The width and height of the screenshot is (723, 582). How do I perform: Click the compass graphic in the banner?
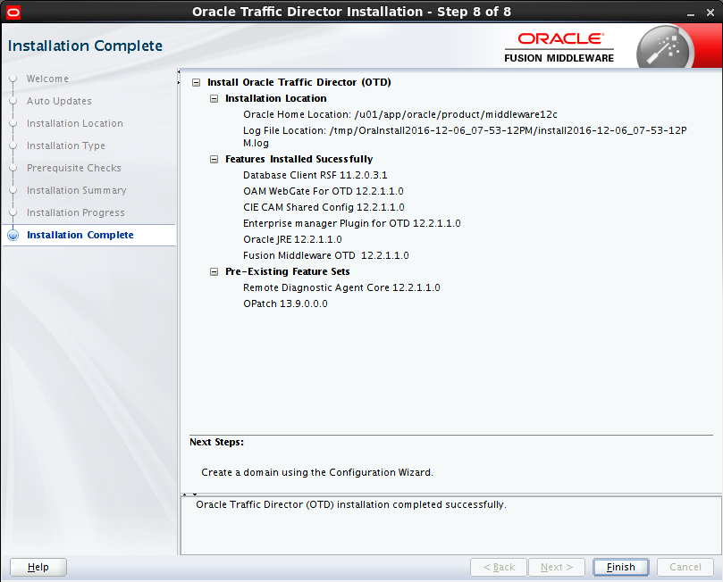coord(666,48)
